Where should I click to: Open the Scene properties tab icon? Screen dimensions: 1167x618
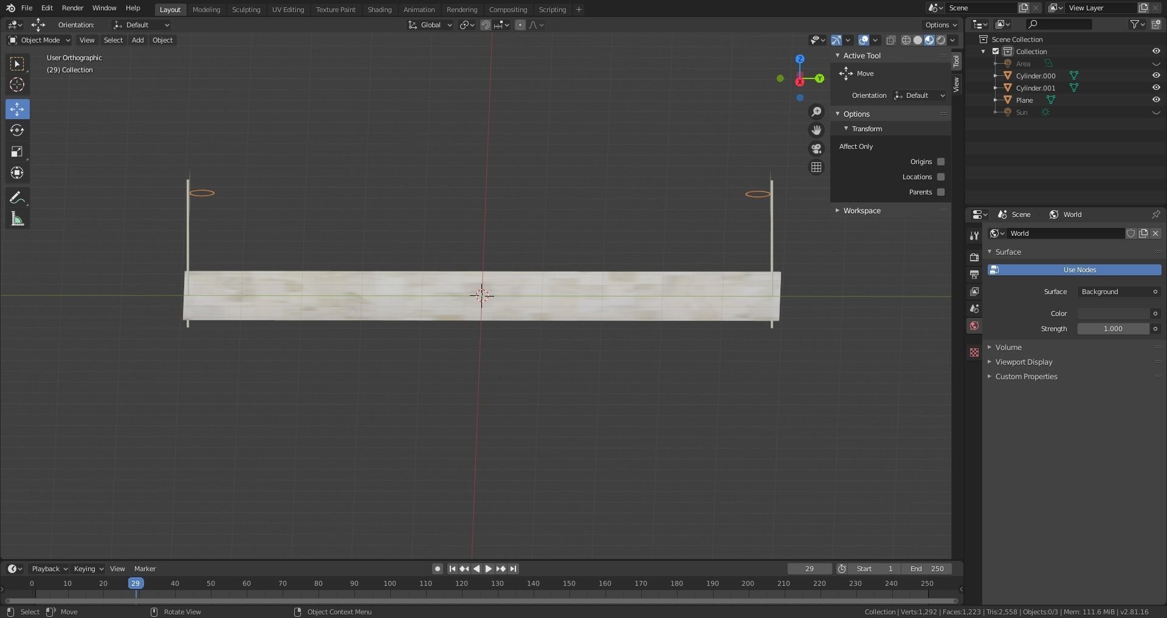pos(974,309)
